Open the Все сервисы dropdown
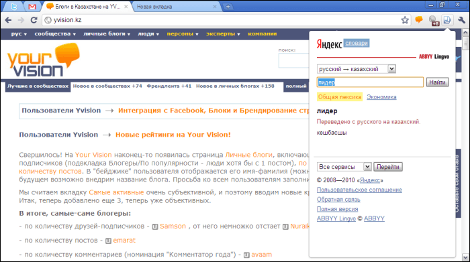Screen dimensions: 470x262 [x=344, y=167]
